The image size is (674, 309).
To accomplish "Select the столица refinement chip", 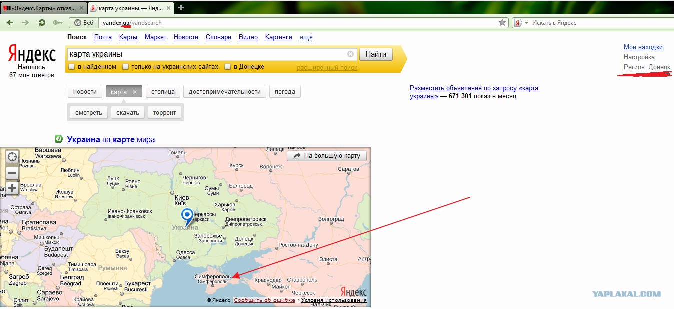I will [x=163, y=92].
